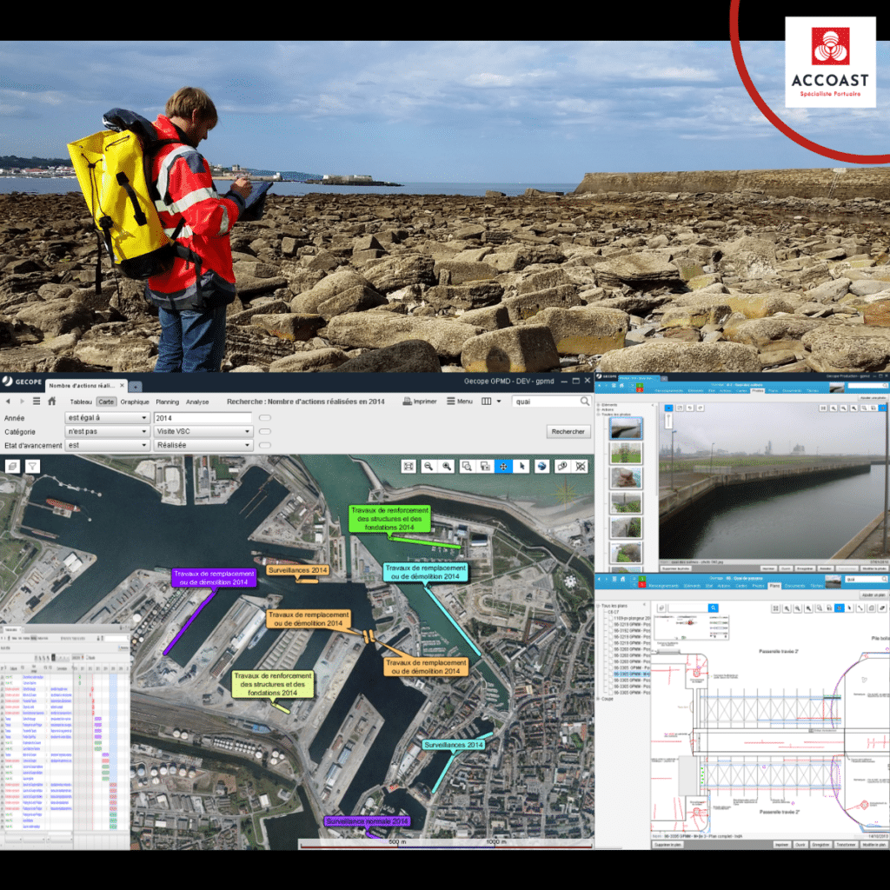Open the map layers icon at map top-left

tap(12, 466)
